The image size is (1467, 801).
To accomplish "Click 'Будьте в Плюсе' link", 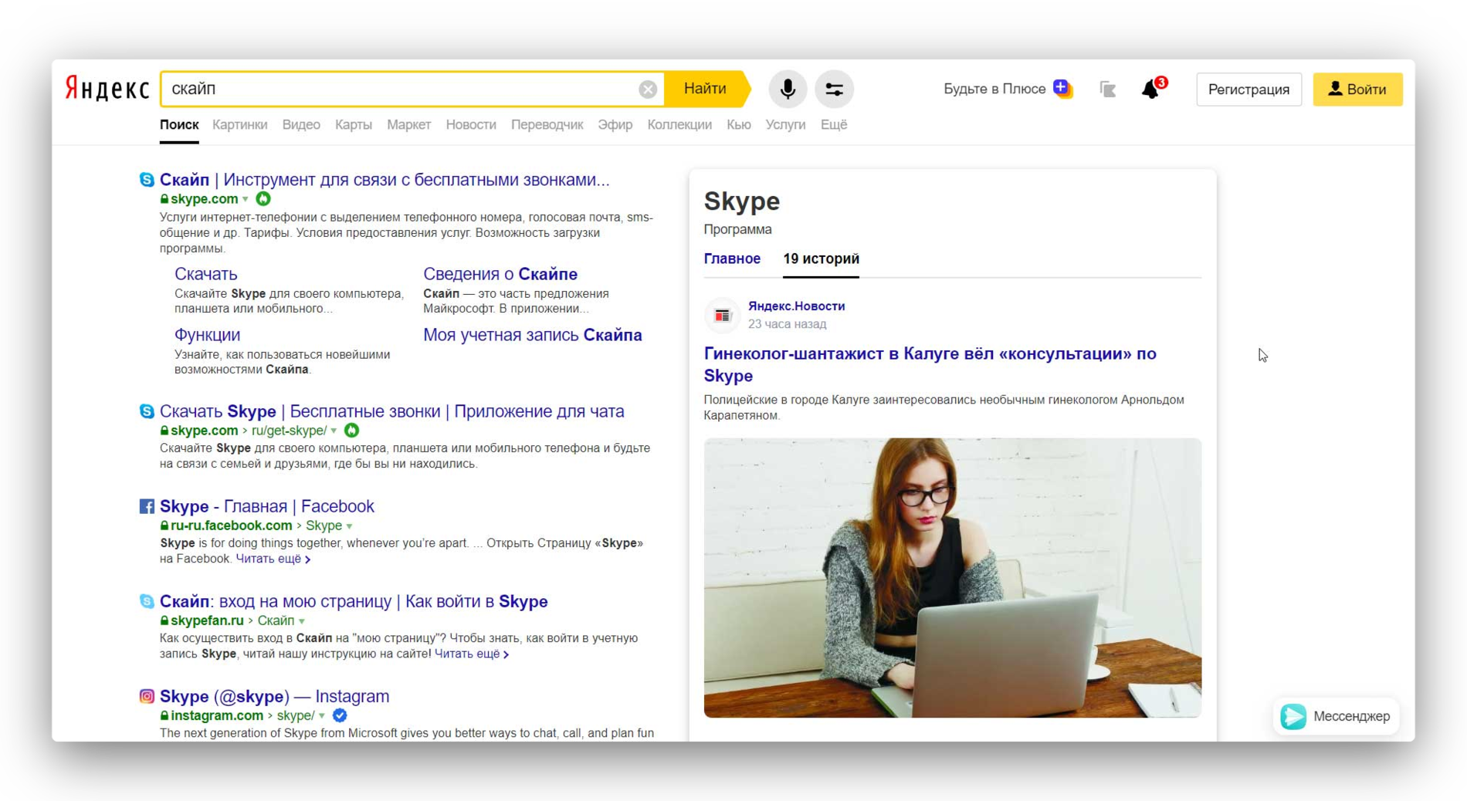I will tap(994, 89).
